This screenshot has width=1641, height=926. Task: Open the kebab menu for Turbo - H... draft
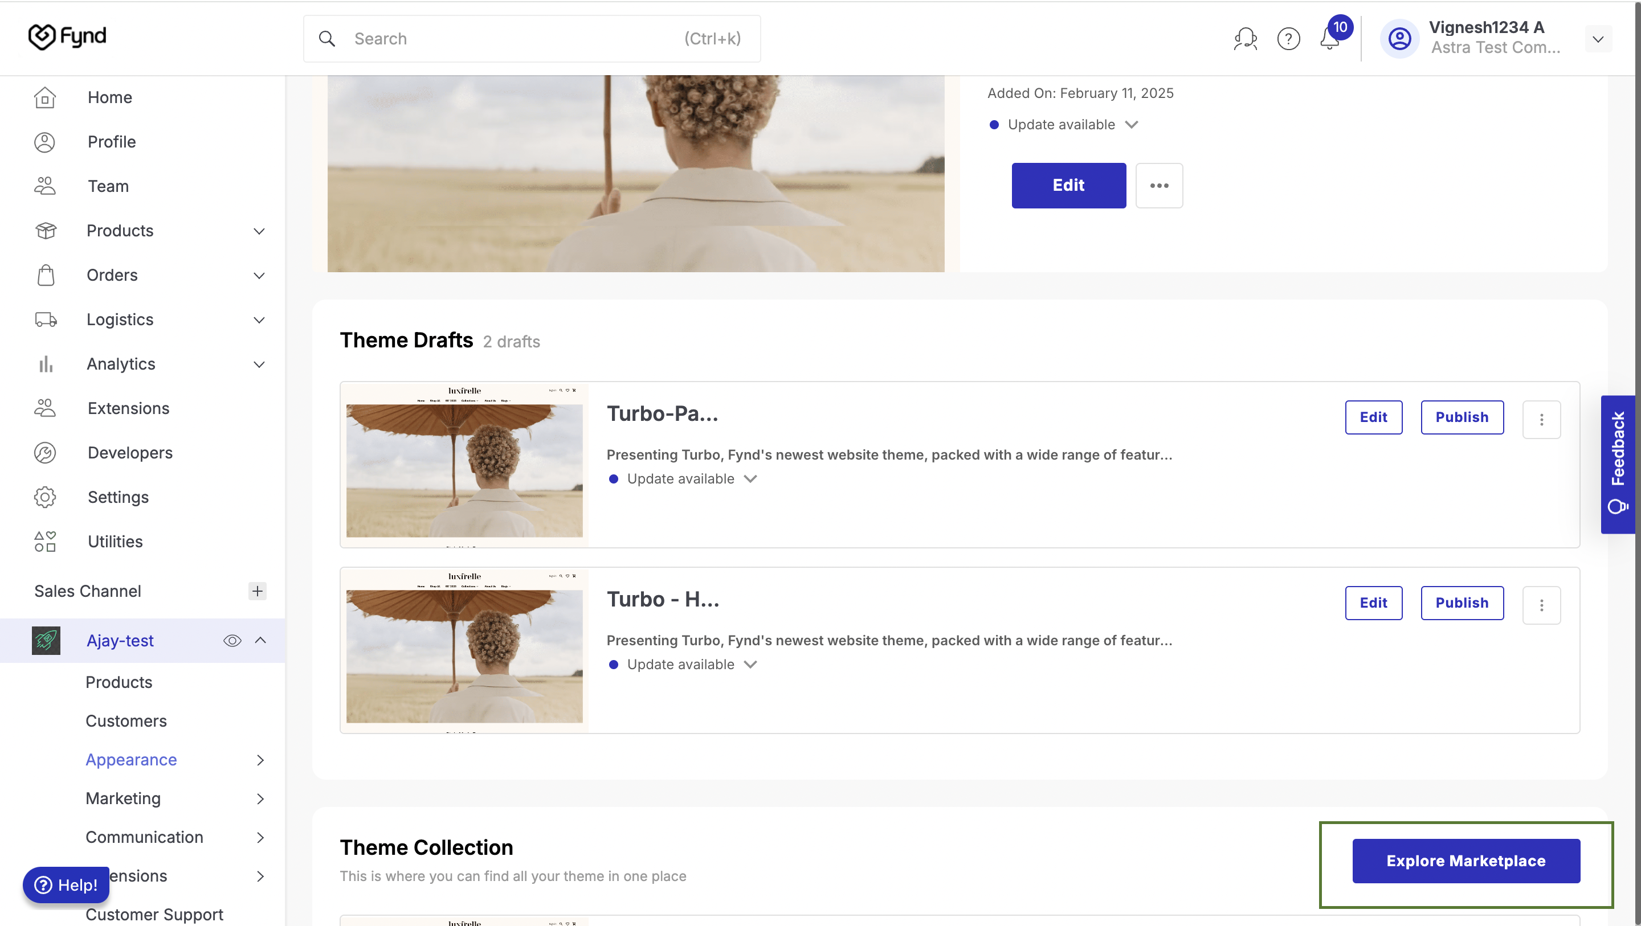(1541, 605)
